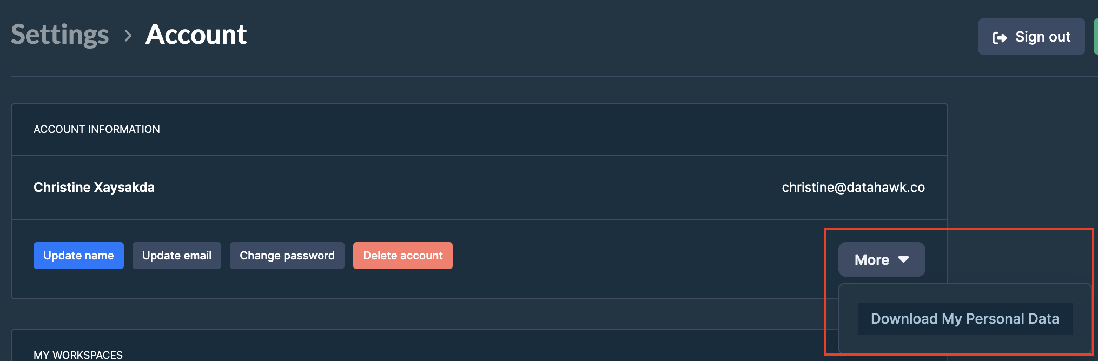Click the ACCOUNT INFORMATION section header

point(97,129)
